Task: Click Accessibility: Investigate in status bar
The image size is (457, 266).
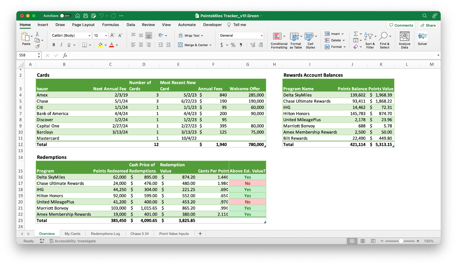Action: click(x=73, y=241)
